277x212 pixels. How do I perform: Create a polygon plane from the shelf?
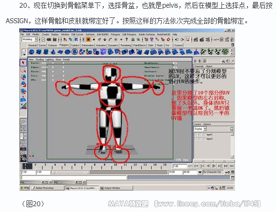pyautogui.click(x=60, y=52)
